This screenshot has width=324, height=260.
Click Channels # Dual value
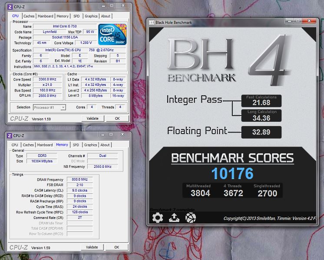pos(102,156)
